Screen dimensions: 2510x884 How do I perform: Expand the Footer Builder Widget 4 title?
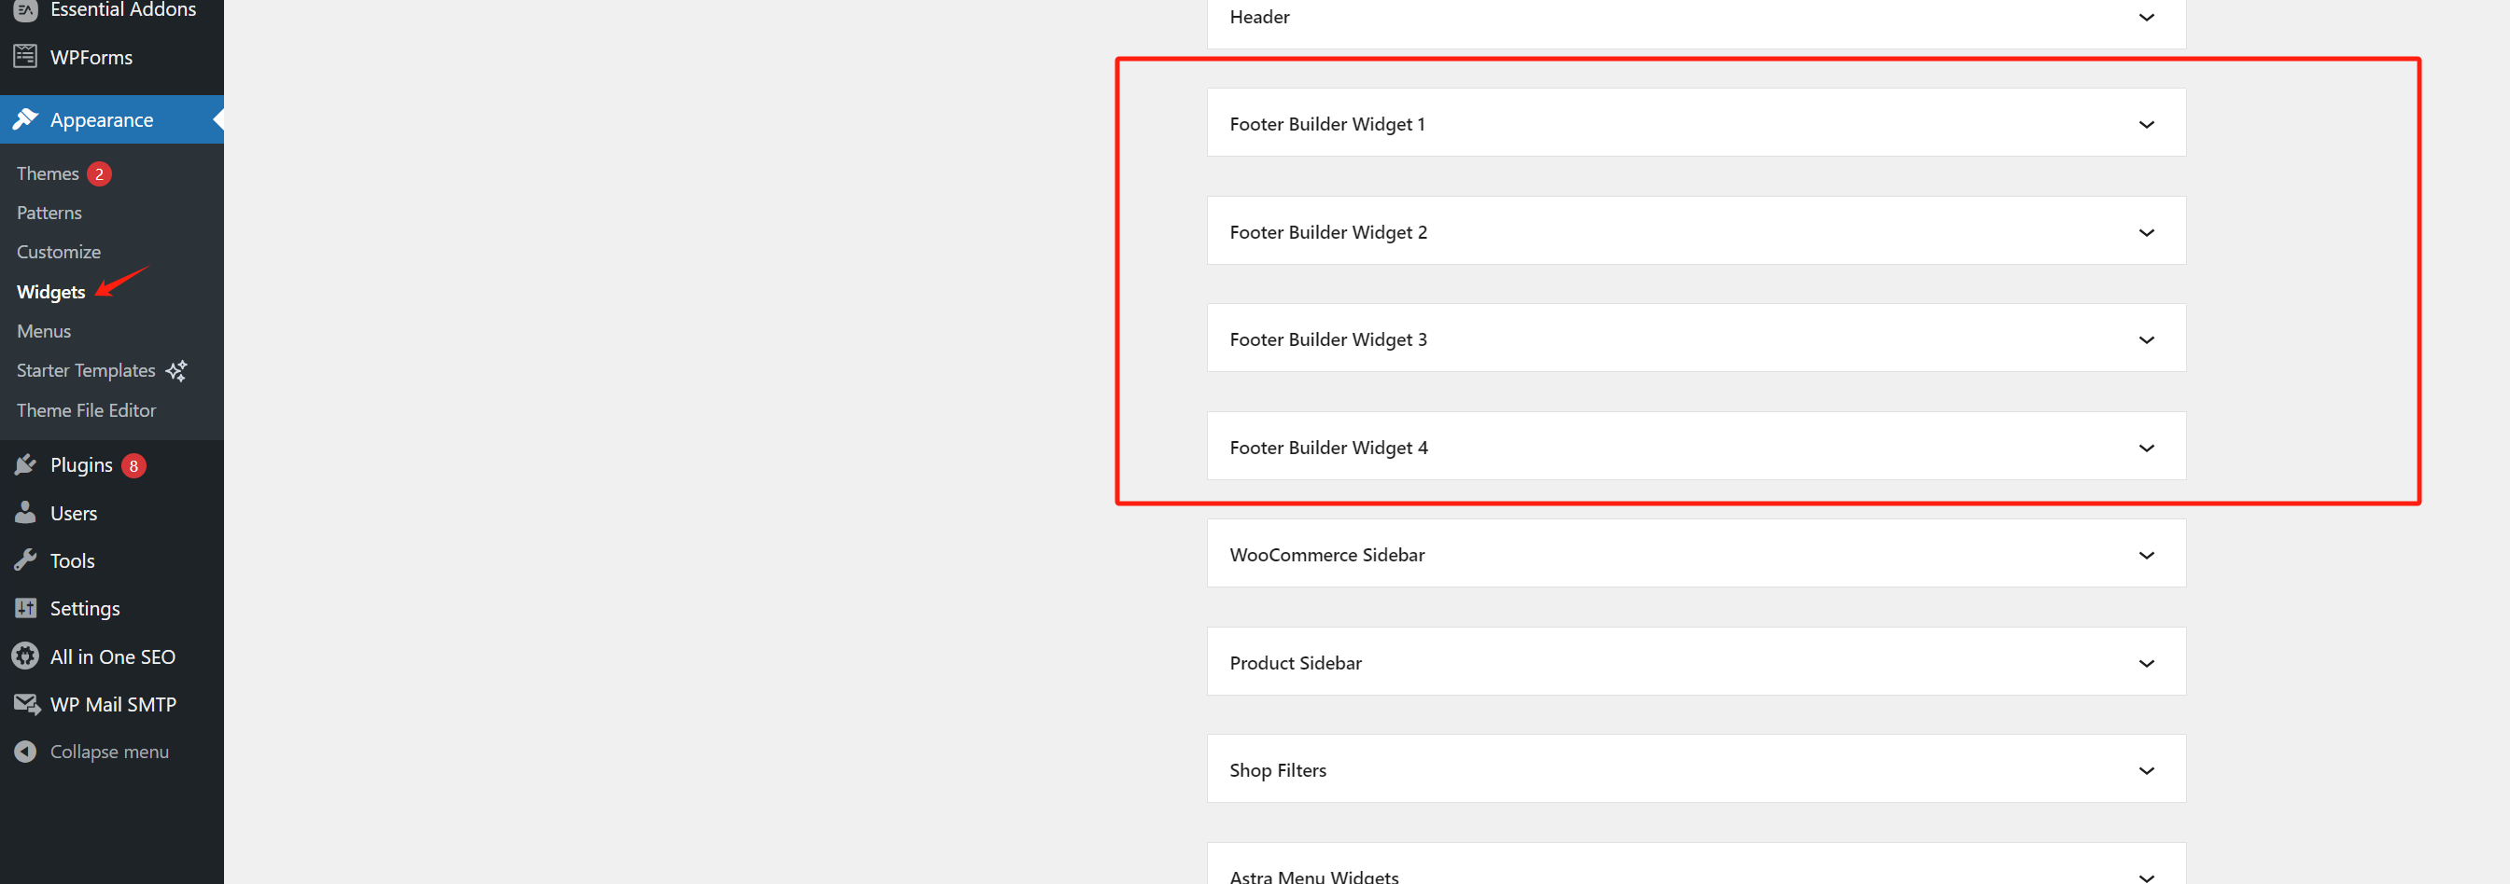pos(1328,448)
